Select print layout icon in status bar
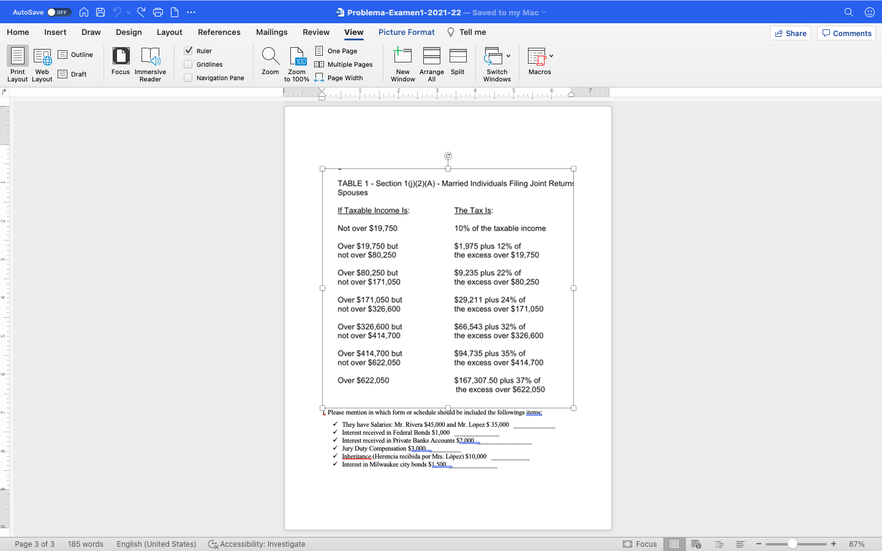Image resolution: width=882 pixels, height=551 pixels. click(674, 544)
